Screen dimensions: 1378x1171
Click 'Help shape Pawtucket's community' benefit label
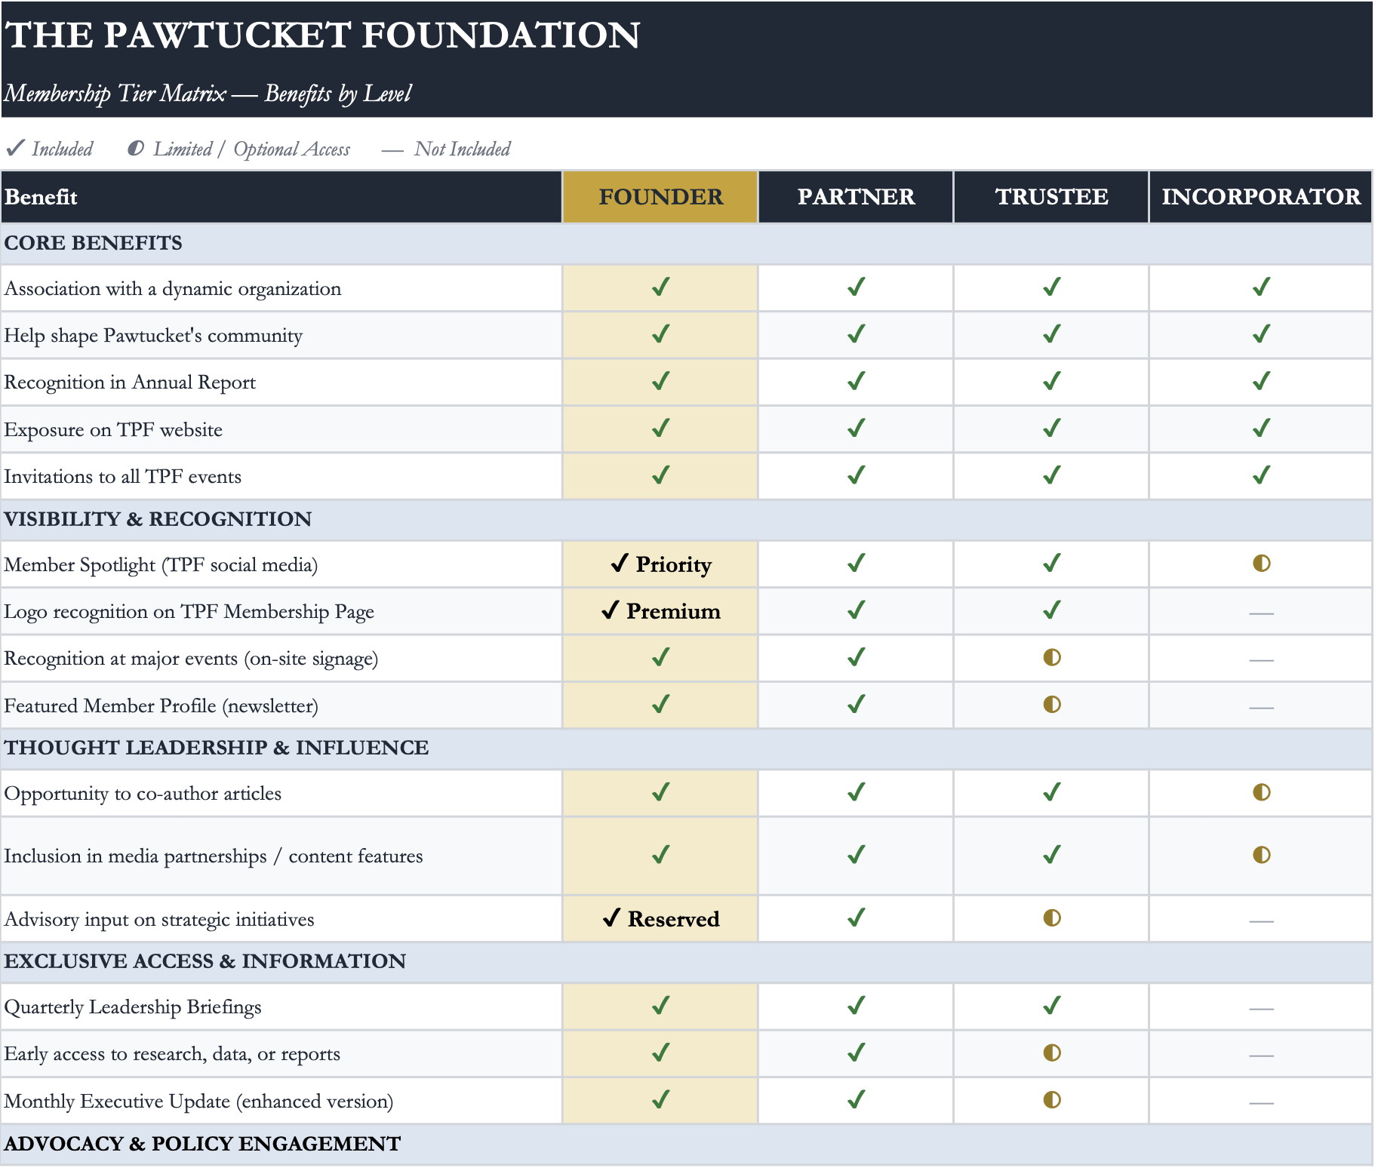click(x=153, y=336)
